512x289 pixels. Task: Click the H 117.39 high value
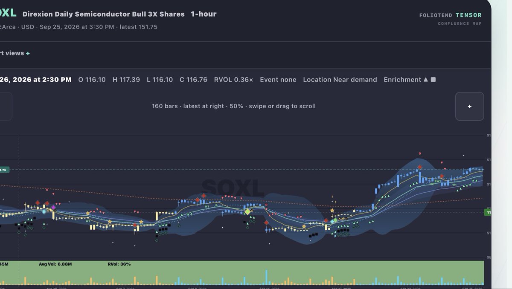click(126, 80)
